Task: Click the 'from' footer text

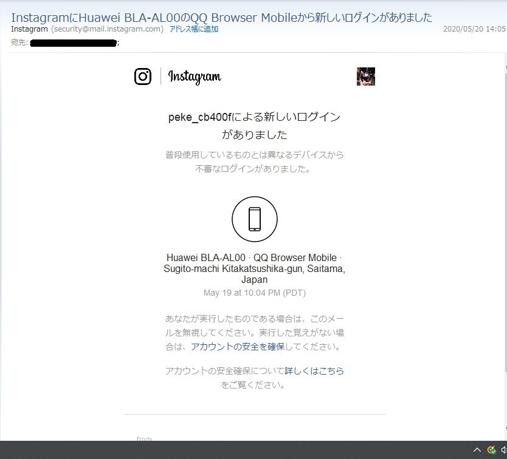Action: [x=144, y=438]
